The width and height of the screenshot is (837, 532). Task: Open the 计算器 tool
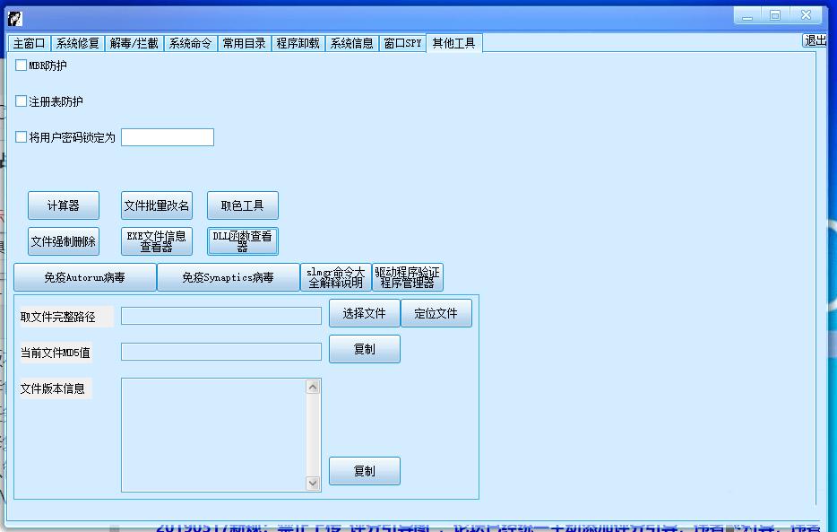pos(63,205)
